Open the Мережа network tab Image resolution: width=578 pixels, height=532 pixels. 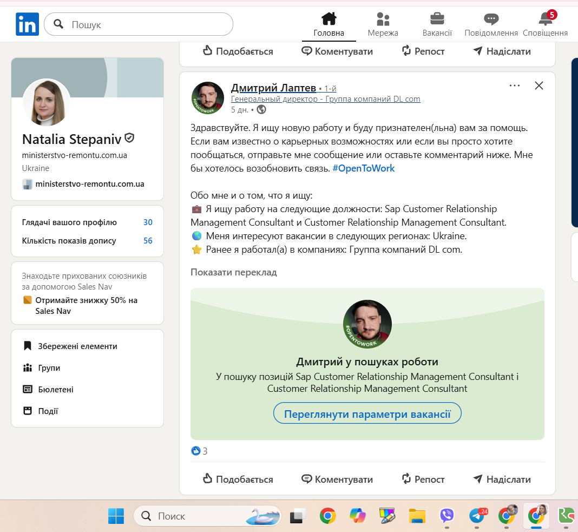pyautogui.click(x=383, y=24)
